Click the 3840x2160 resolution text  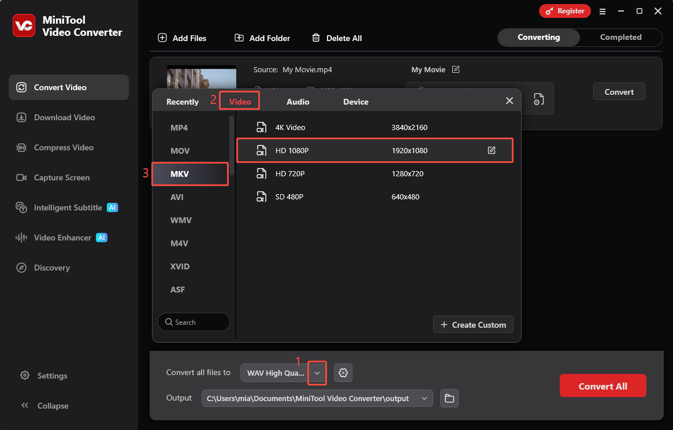410,128
